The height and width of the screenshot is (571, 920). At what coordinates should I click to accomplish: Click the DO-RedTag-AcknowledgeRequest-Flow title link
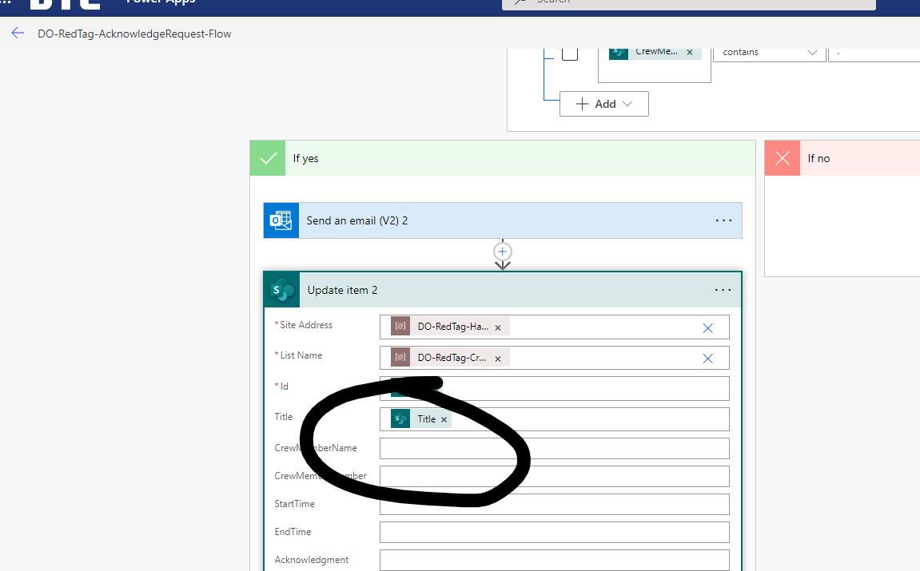pyautogui.click(x=134, y=34)
